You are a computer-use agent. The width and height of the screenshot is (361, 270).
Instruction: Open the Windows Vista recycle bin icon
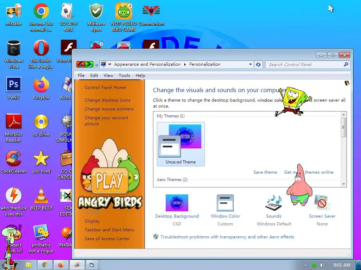[x=14, y=54]
